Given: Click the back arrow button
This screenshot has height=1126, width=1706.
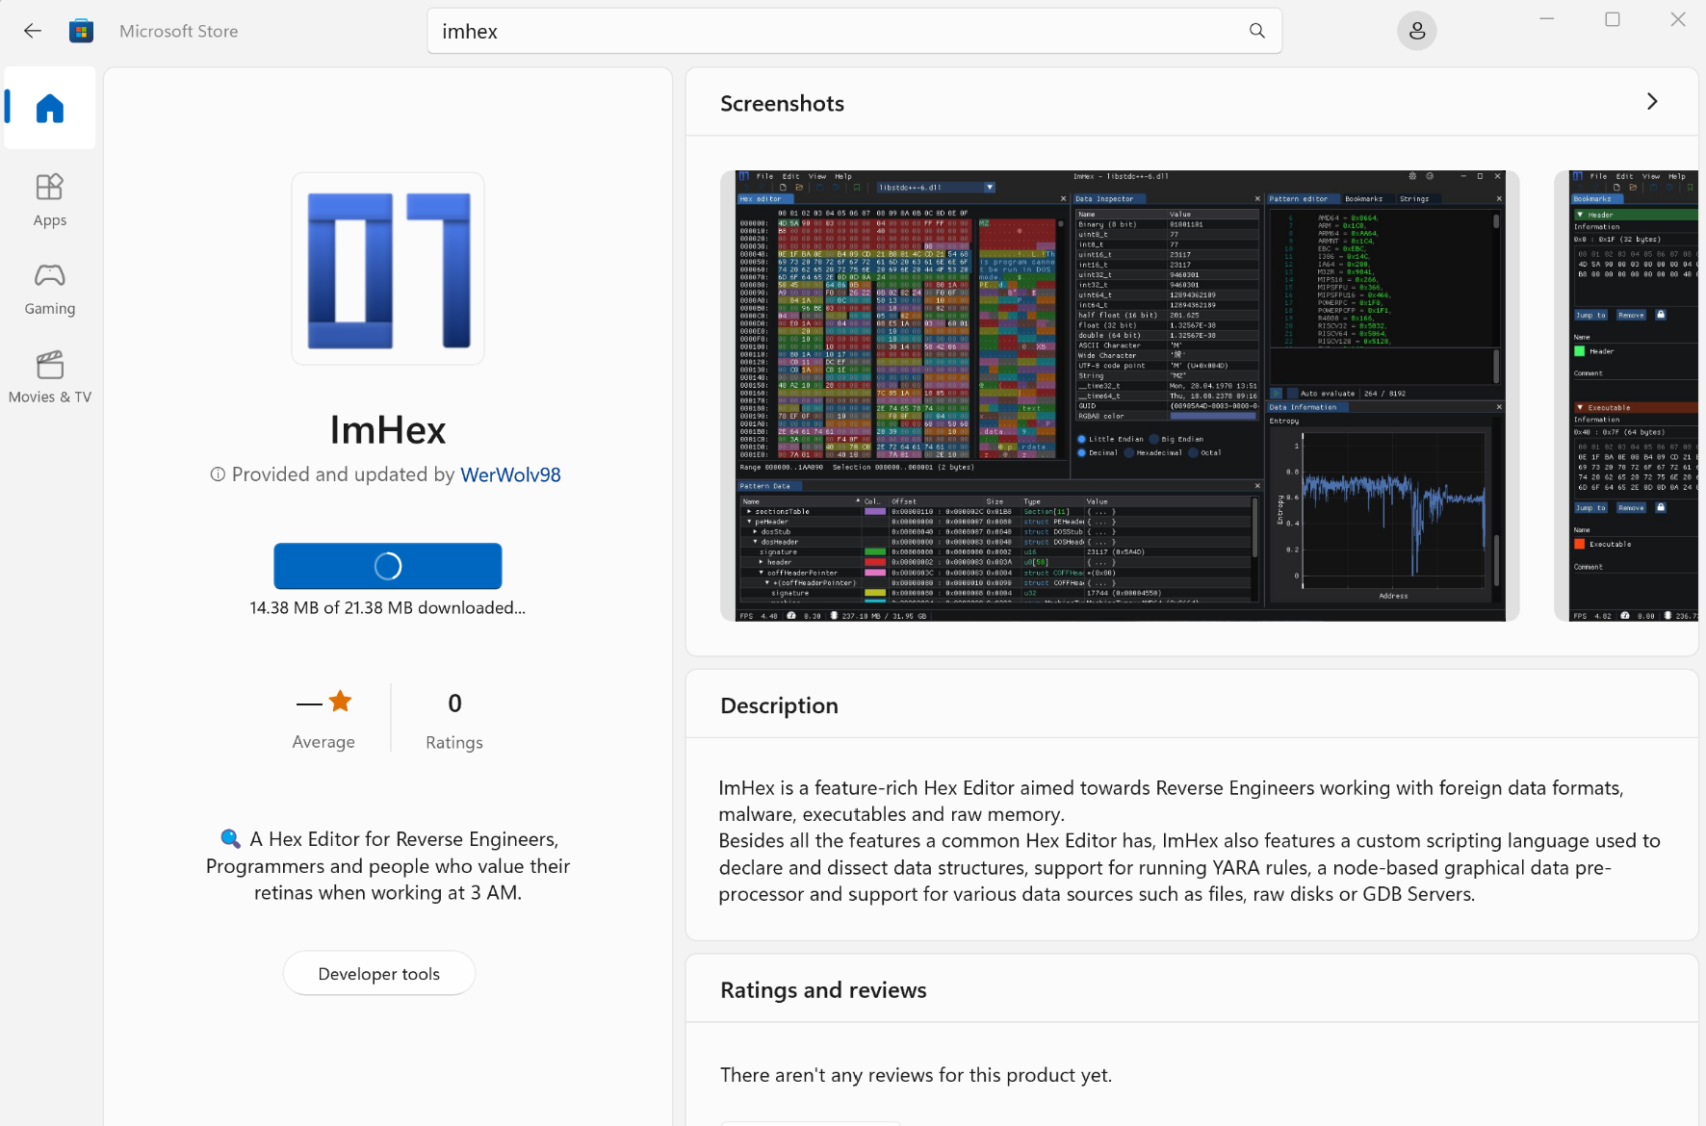Looking at the screenshot, I should pyautogui.click(x=33, y=31).
